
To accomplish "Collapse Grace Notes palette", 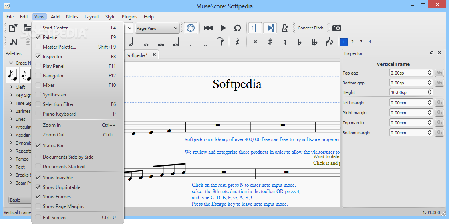I will (x=11, y=63).
